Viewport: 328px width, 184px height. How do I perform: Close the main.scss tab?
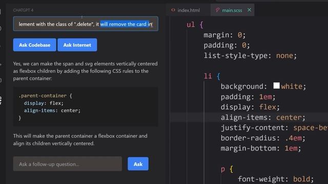pyautogui.click(x=249, y=10)
